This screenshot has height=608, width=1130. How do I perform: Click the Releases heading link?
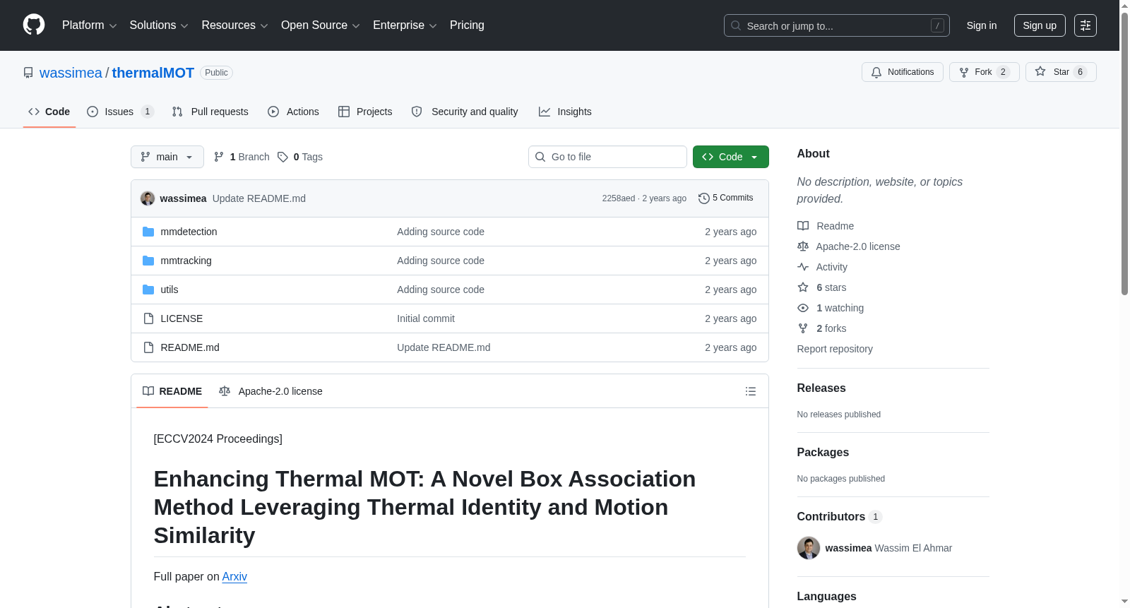click(x=821, y=388)
